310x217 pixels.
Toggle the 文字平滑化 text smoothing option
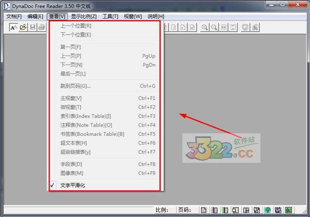(104, 185)
